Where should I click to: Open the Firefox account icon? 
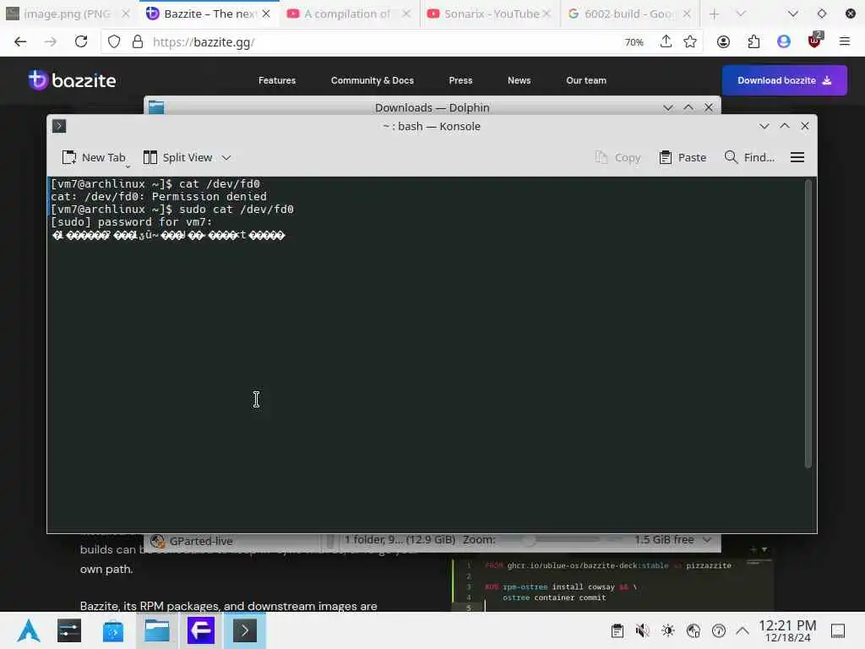723,42
